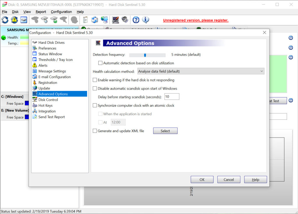Screen dimensions: 298x214
Task: Click the help icon beside the Test button
Action: [x=291, y=100]
